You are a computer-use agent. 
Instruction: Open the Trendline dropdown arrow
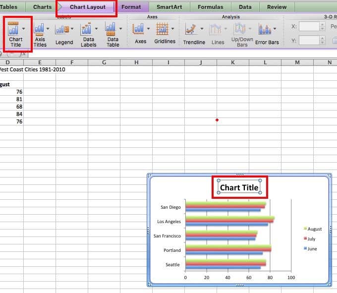[x=202, y=29]
